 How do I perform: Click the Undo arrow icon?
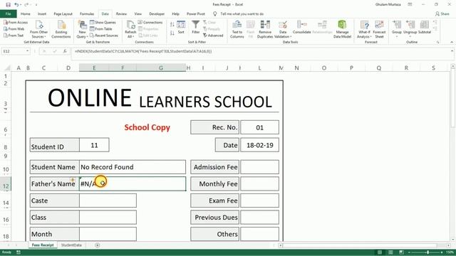coord(16,5)
